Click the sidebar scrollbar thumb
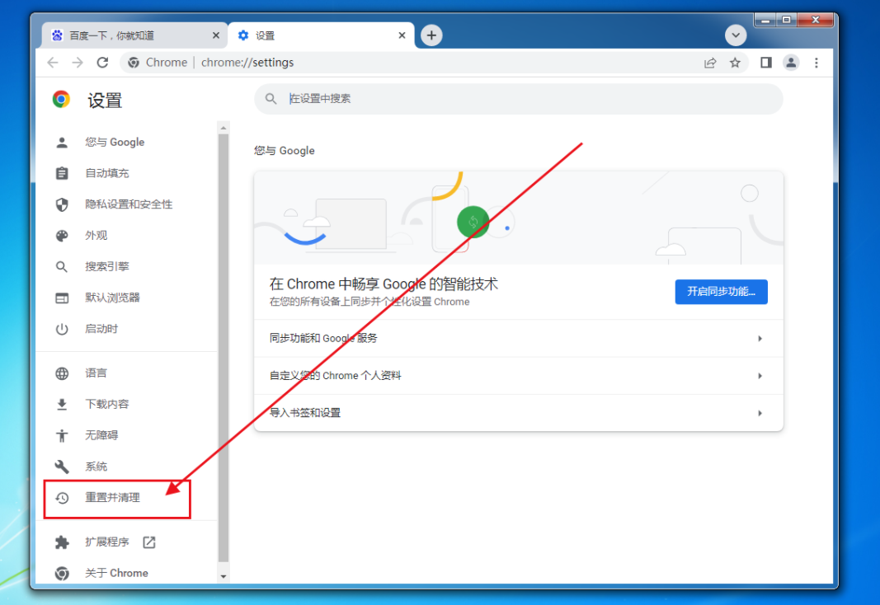Image resolution: width=880 pixels, height=605 pixels. 224,348
